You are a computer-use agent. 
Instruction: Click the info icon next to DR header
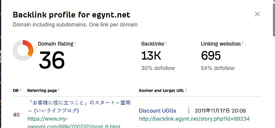(x=21, y=90)
